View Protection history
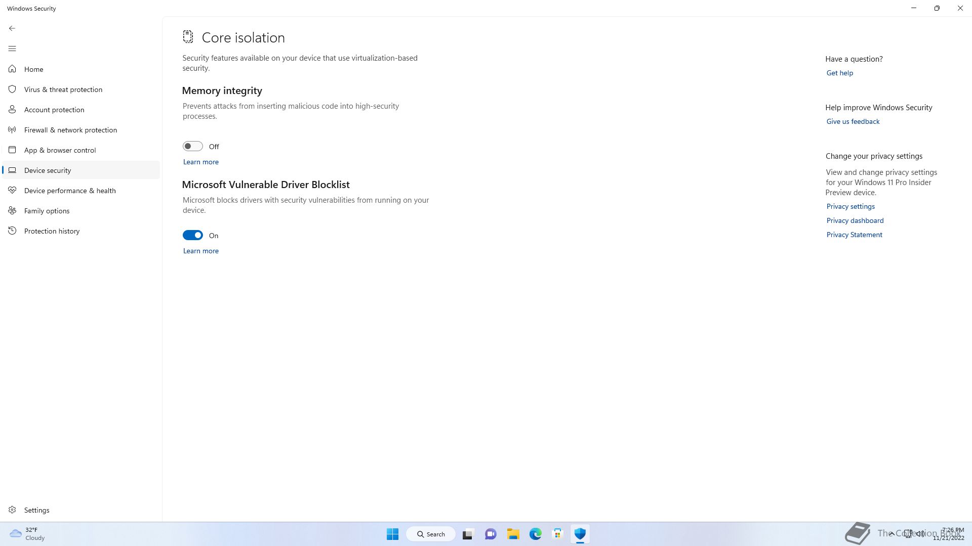 [81, 231]
